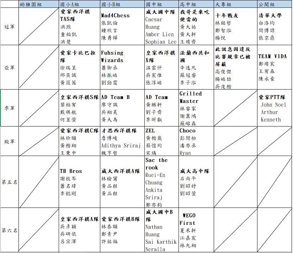Select the 第六名 row label cell
This screenshot has width=293, height=253.
pos(10,230)
